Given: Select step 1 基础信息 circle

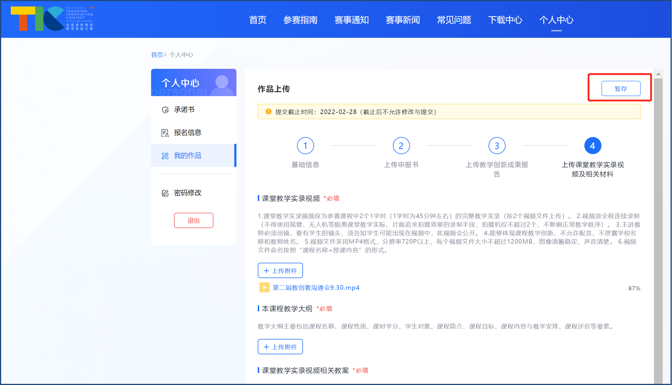Looking at the screenshot, I should [x=305, y=146].
